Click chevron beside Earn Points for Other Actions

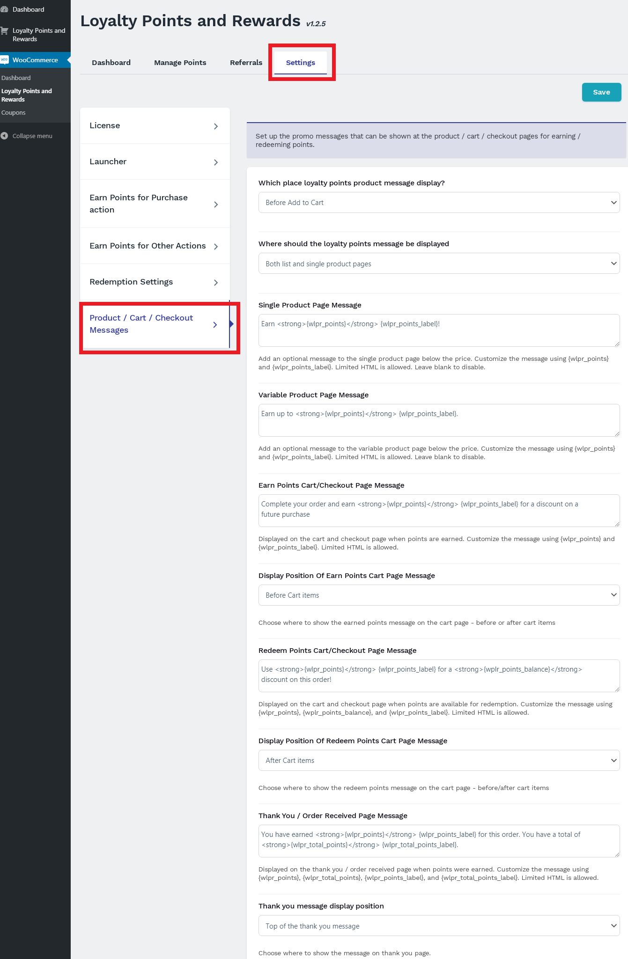pyautogui.click(x=216, y=246)
